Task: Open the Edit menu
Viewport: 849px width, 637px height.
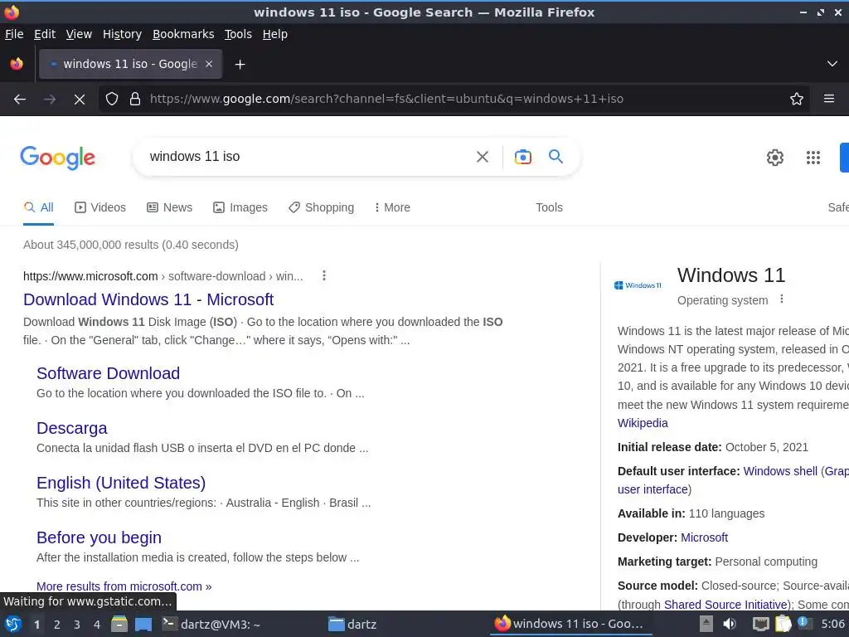Action: (x=45, y=34)
